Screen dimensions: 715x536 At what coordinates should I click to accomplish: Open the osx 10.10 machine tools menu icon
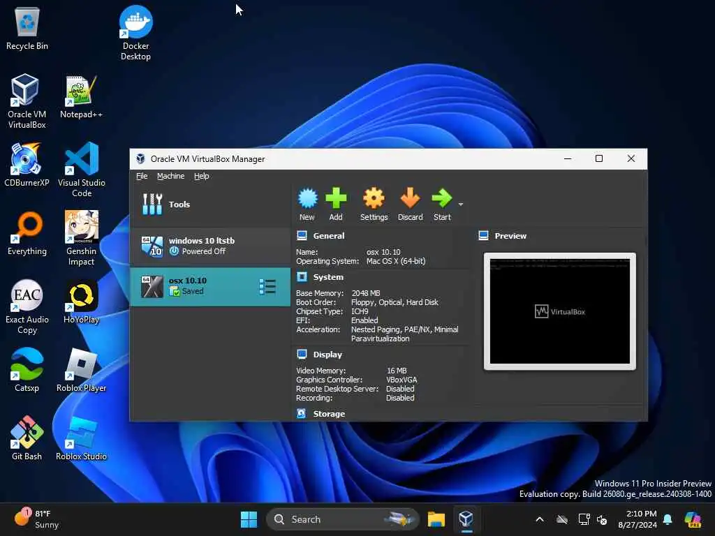pyautogui.click(x=267, y=287)
